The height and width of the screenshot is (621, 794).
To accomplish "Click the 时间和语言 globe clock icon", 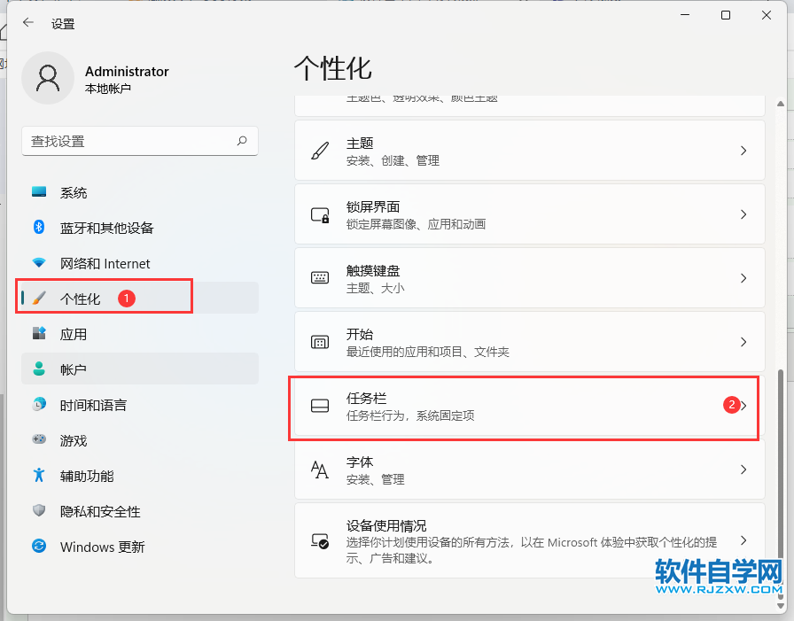I will point(39,405).
